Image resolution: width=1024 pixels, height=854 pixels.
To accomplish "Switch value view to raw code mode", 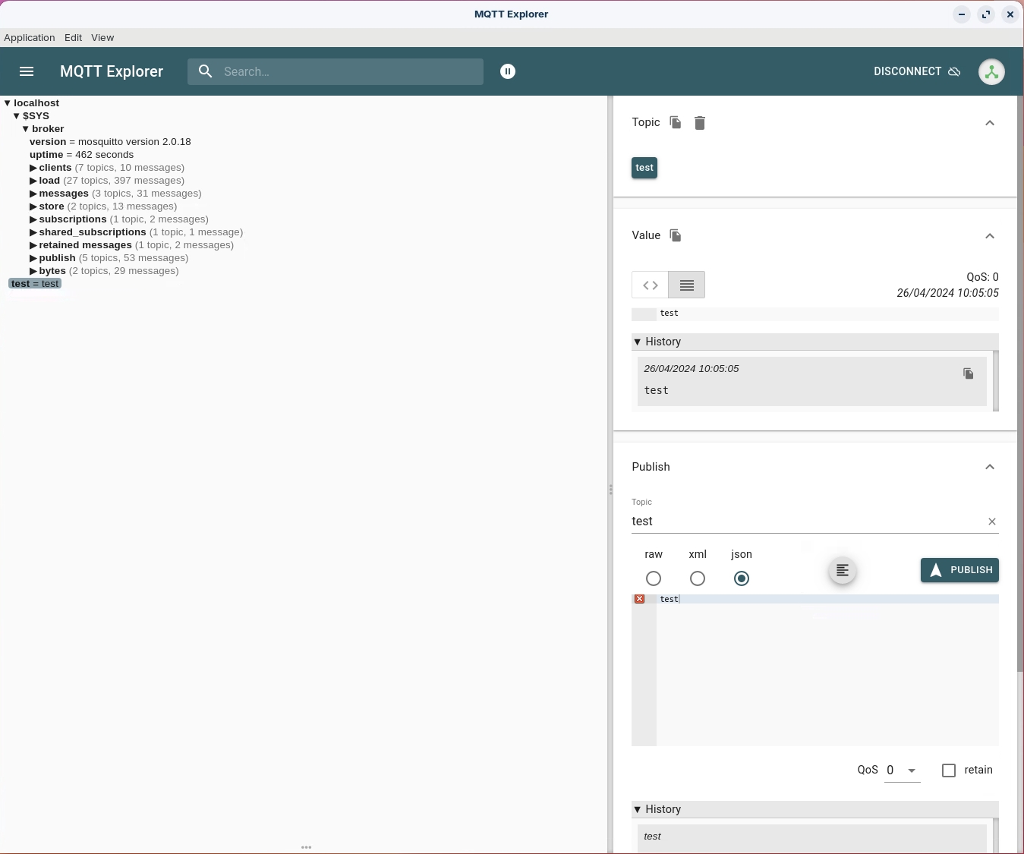I will pos(651,285).
